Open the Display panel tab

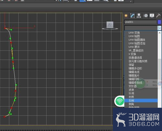(x=152, y=16)
